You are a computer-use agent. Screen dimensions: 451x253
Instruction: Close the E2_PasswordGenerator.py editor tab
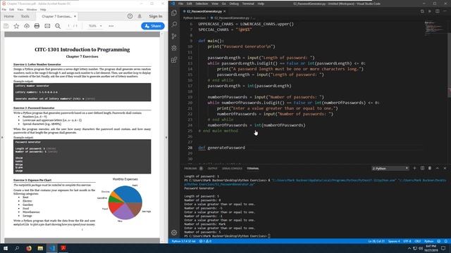pyautogui.click(x=224, y=11)
